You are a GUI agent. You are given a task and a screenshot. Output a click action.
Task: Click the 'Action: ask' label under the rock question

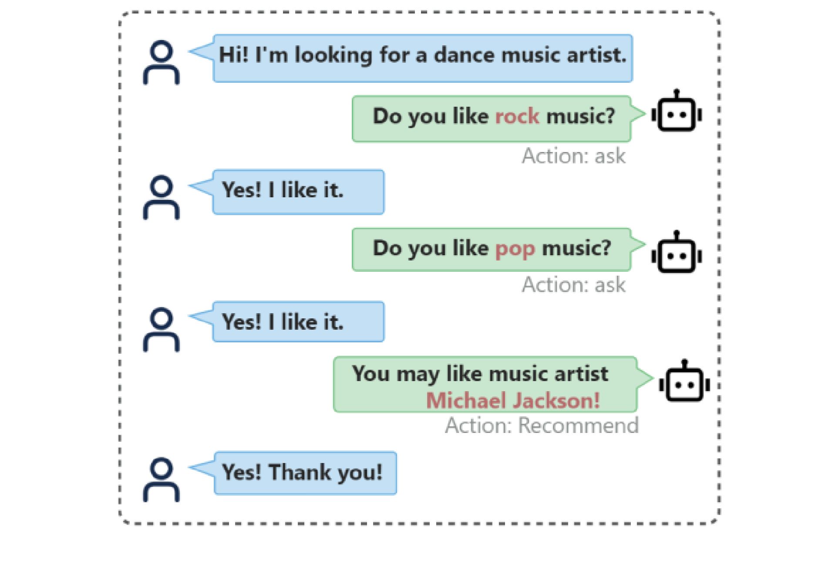click(573, 155)
